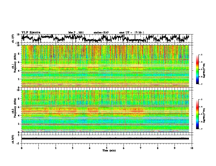Click time axis tick label "9"

click(175, 148)
